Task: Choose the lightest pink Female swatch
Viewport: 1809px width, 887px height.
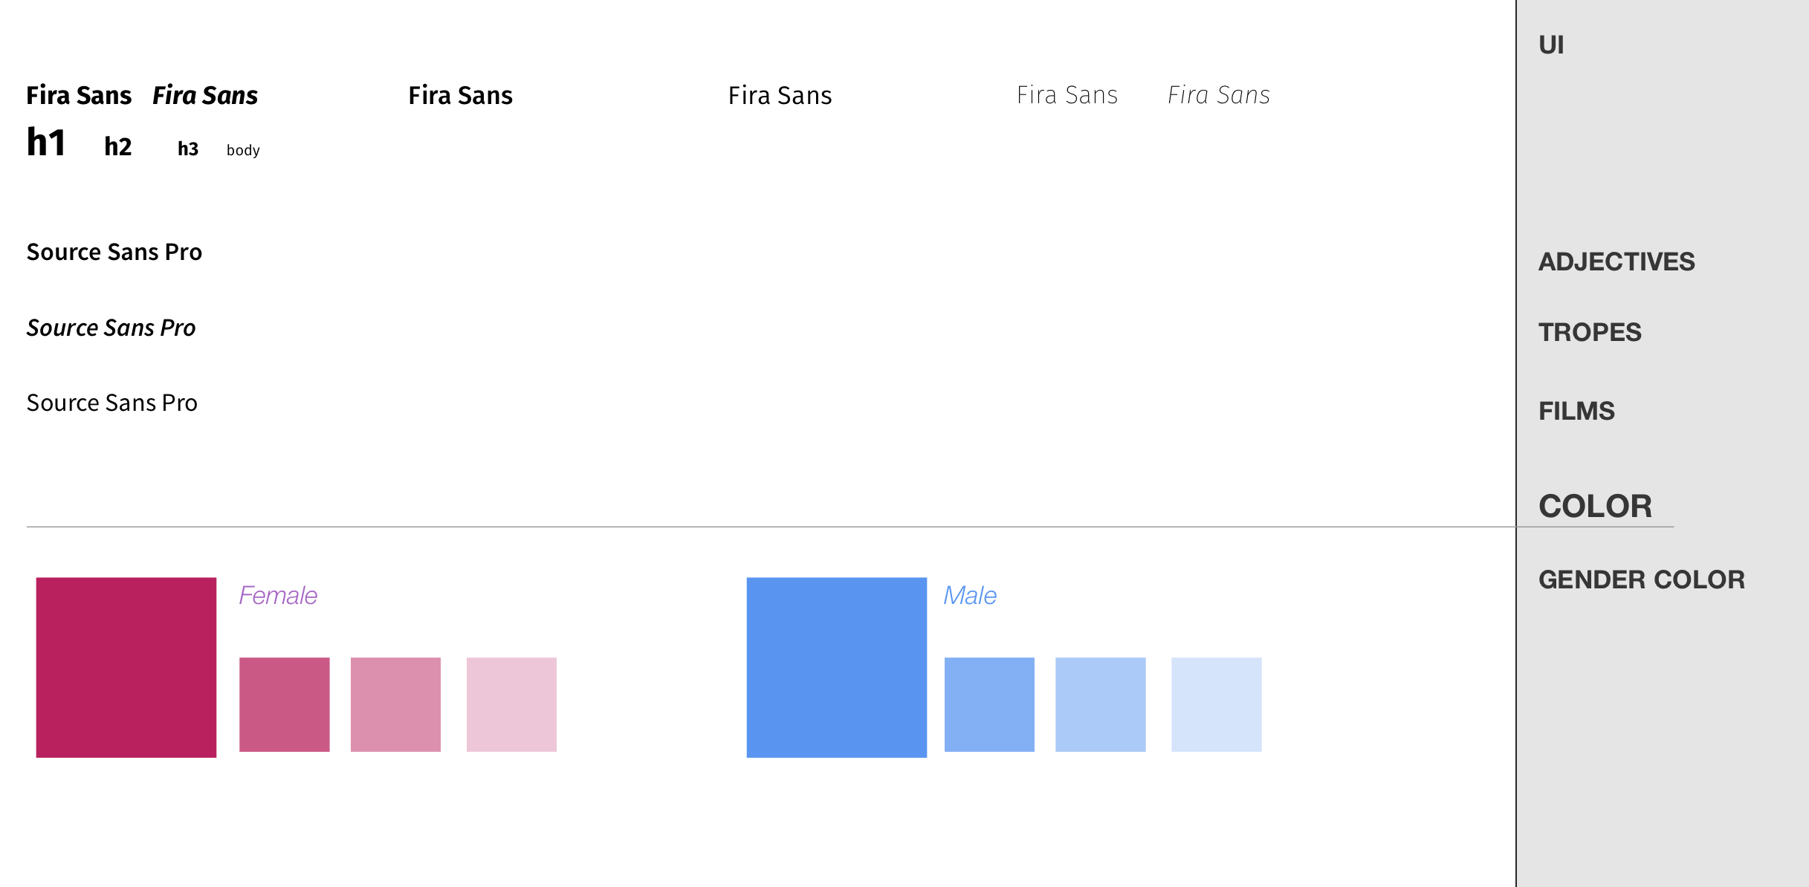Action: (x=511, y=704)
